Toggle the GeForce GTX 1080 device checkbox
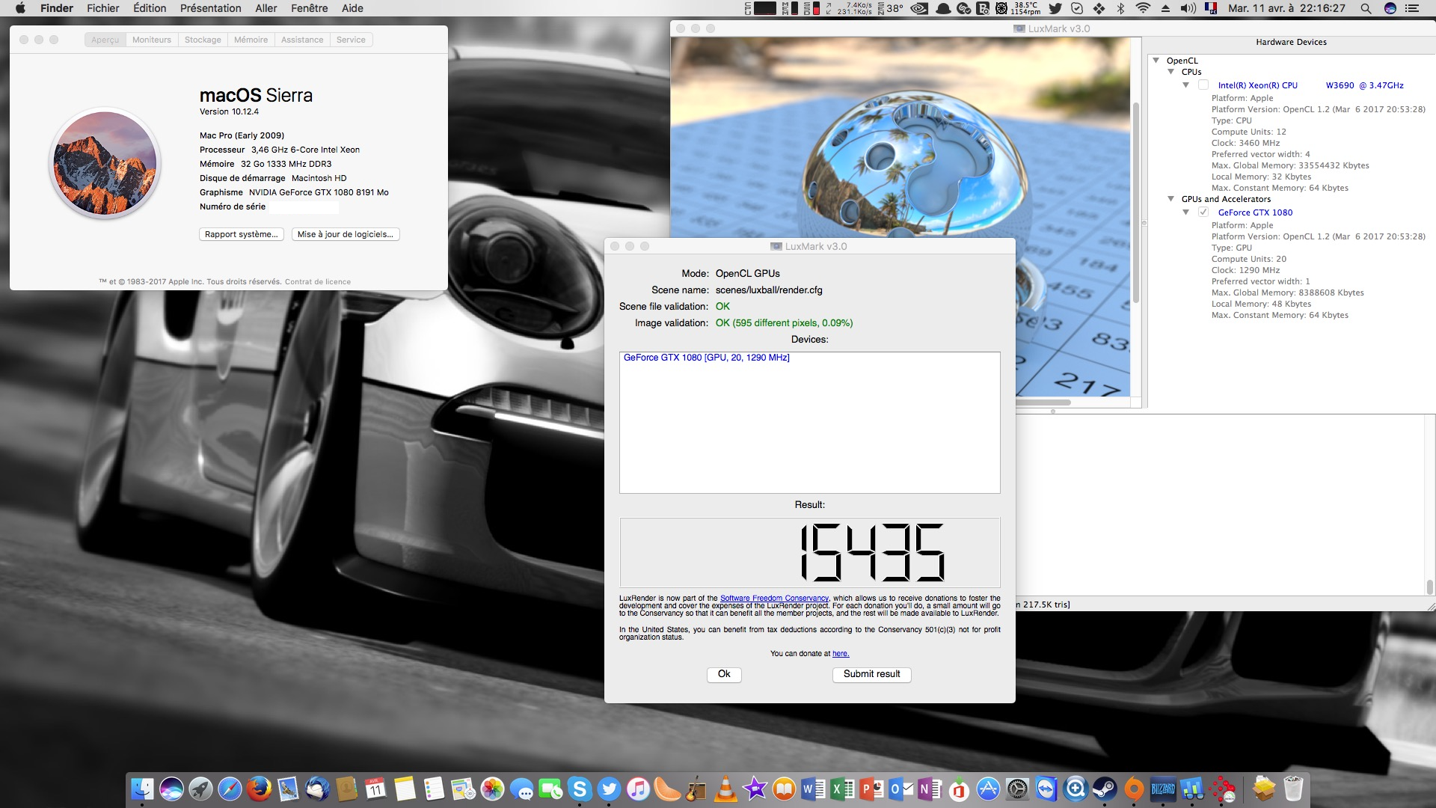 1203,212
